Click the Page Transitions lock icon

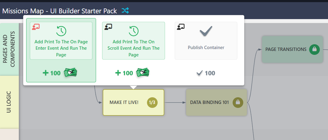click(x=314, y=49)
